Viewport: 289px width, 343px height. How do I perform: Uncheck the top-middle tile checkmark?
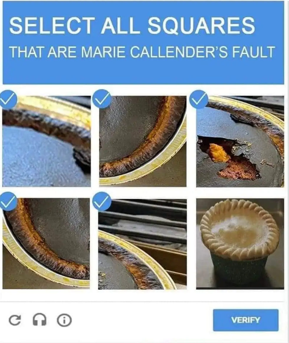click(x=101, y=99)
